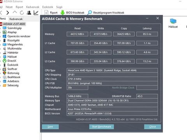Image resolution: width=187 pixels, height=140 pixels.
Task: Click the Refresh icon in toolbar
Action: (22, 13)
